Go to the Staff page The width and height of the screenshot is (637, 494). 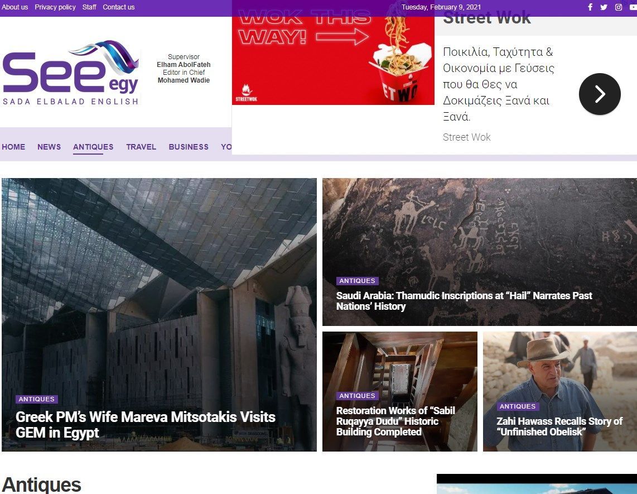coord(89,7)
